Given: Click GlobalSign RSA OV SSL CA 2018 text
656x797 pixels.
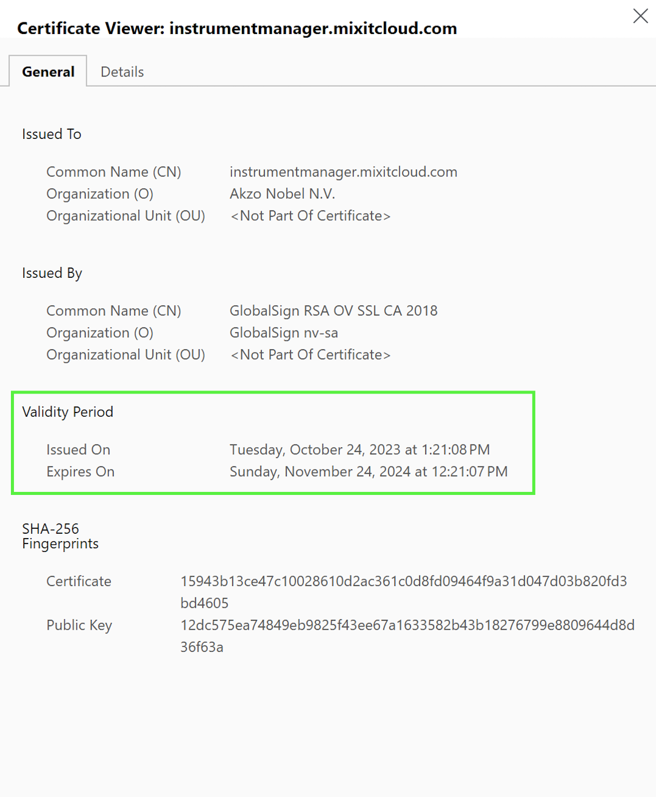Looking at the screenshot, I should (x=333, y=311).
